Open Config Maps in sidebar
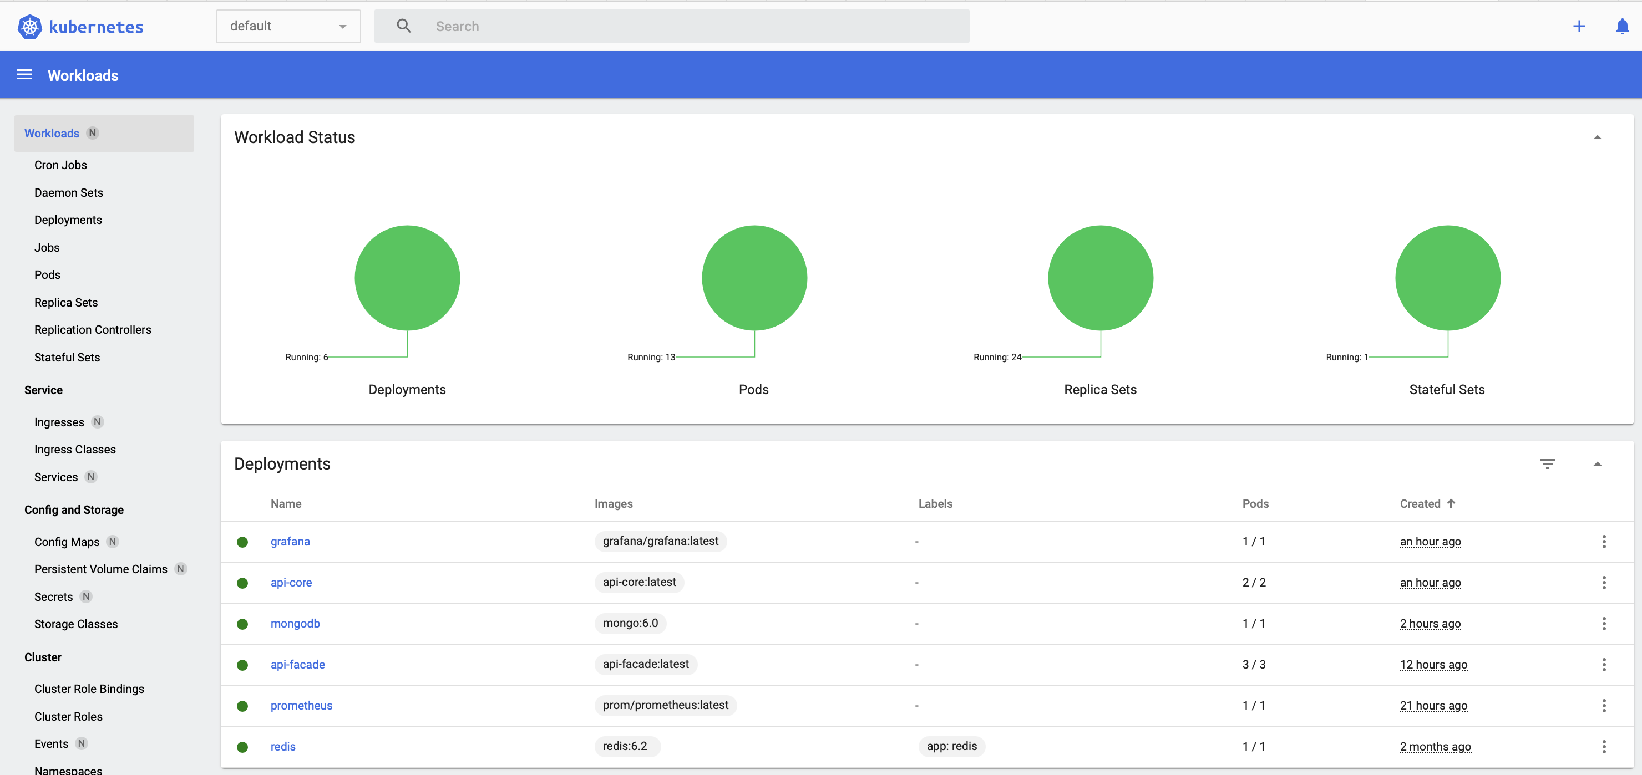 (x=67, y=542)
